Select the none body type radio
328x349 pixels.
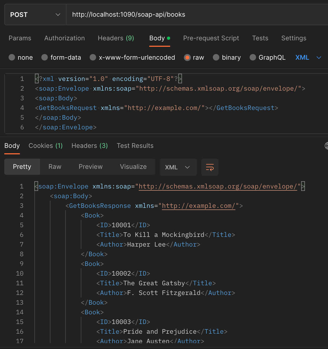tap(12, 58)
